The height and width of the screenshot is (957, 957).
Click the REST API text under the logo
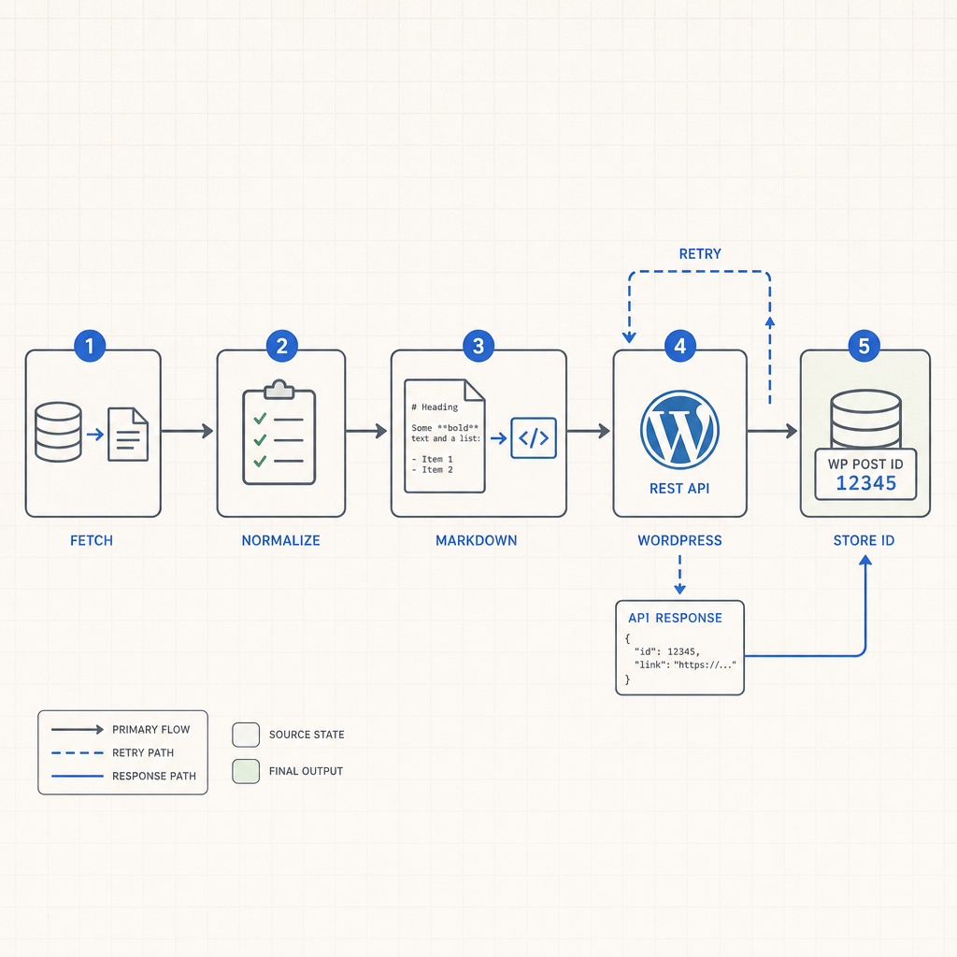coord(679,489)
